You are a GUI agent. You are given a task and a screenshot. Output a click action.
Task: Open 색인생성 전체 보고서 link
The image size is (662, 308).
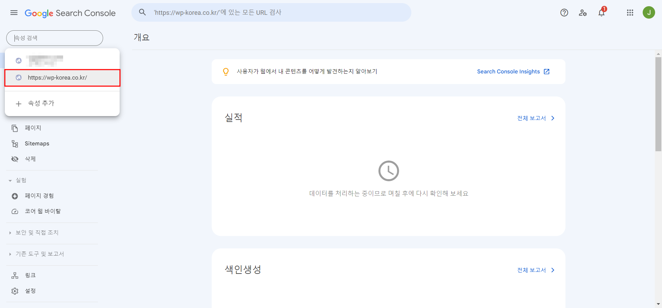tap(531, 270)
